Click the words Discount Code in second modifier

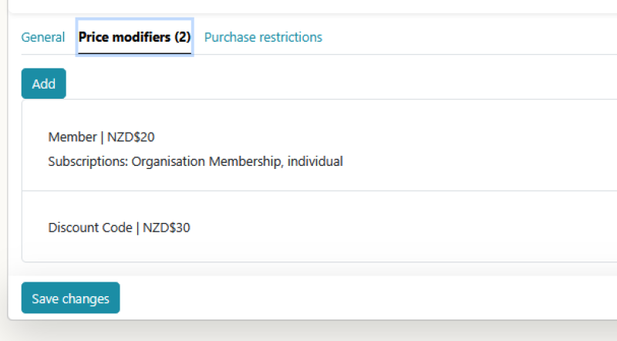coord(89,228)
